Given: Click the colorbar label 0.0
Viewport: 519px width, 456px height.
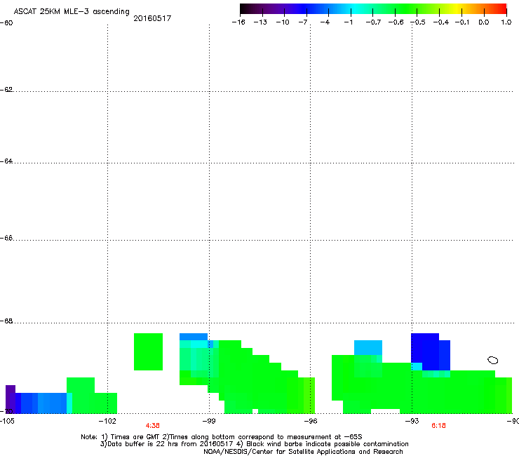Looking at the screenshot, I should (x=484, y=22).
